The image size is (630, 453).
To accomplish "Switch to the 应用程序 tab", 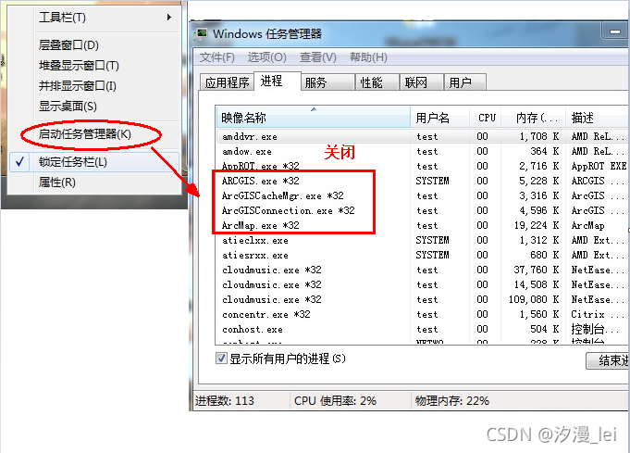I will click(227, 82).
